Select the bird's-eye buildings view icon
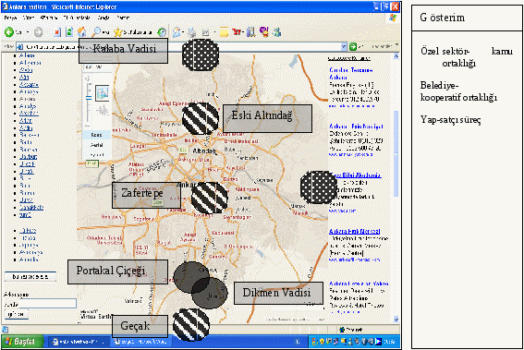The height and width of the screenshot is (350, 524). click(103, 110)
